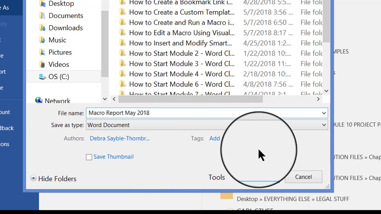
Task: Click the Network icon in navigation pane
Action: pos(39,100)
